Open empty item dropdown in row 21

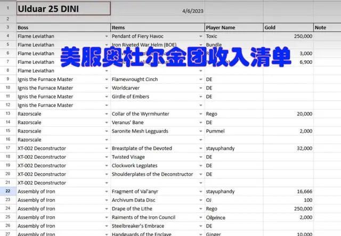click(201, 183)
